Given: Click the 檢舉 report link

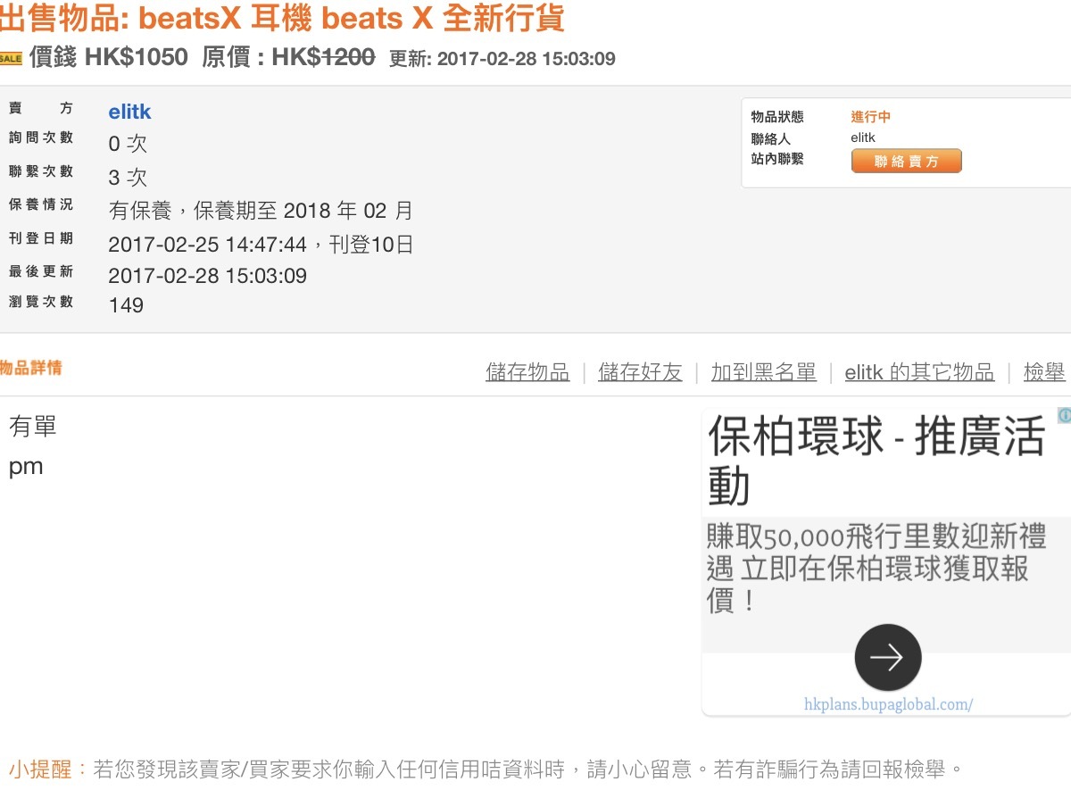Looking at the screenshot, I should [x=1044, y=372].
